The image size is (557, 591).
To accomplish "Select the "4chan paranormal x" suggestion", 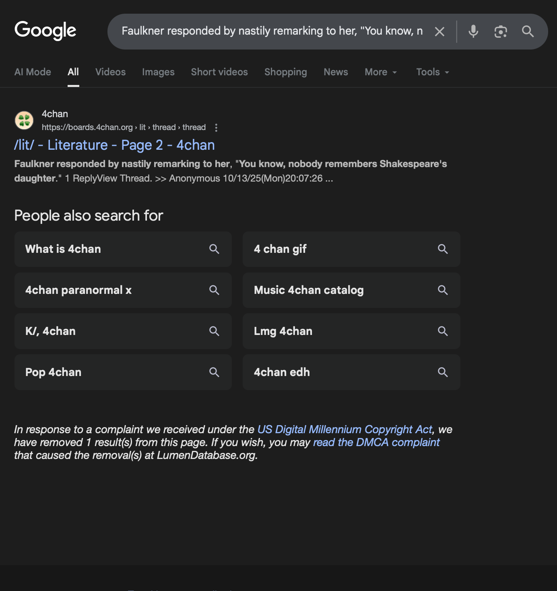I will click(78, 290).
